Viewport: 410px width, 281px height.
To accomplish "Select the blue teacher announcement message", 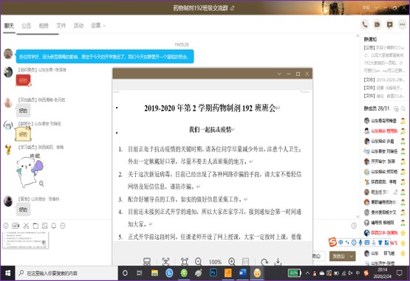I will 105,56.
